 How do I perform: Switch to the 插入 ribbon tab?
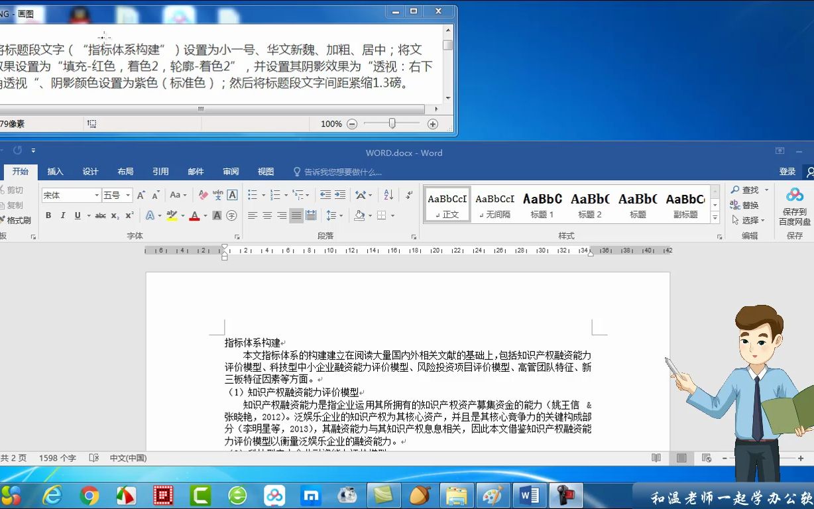coord(56,171)
